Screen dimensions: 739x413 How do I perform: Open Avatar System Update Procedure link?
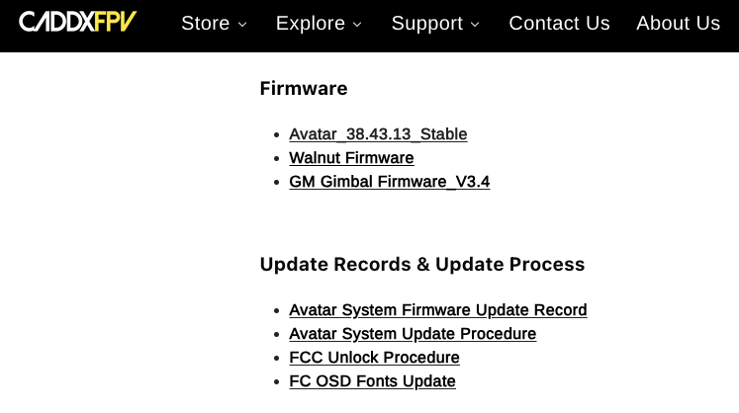coord(413,334)
